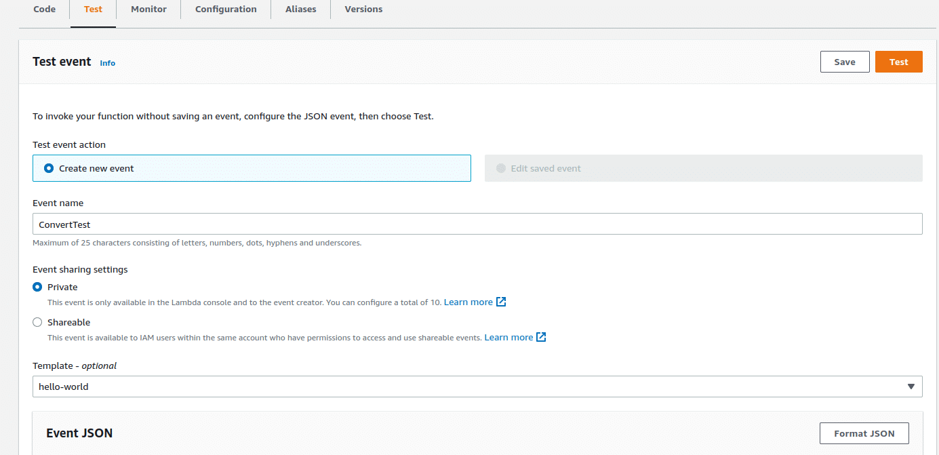
Task: Select Create new event radio option
Action: coord(49,168)
